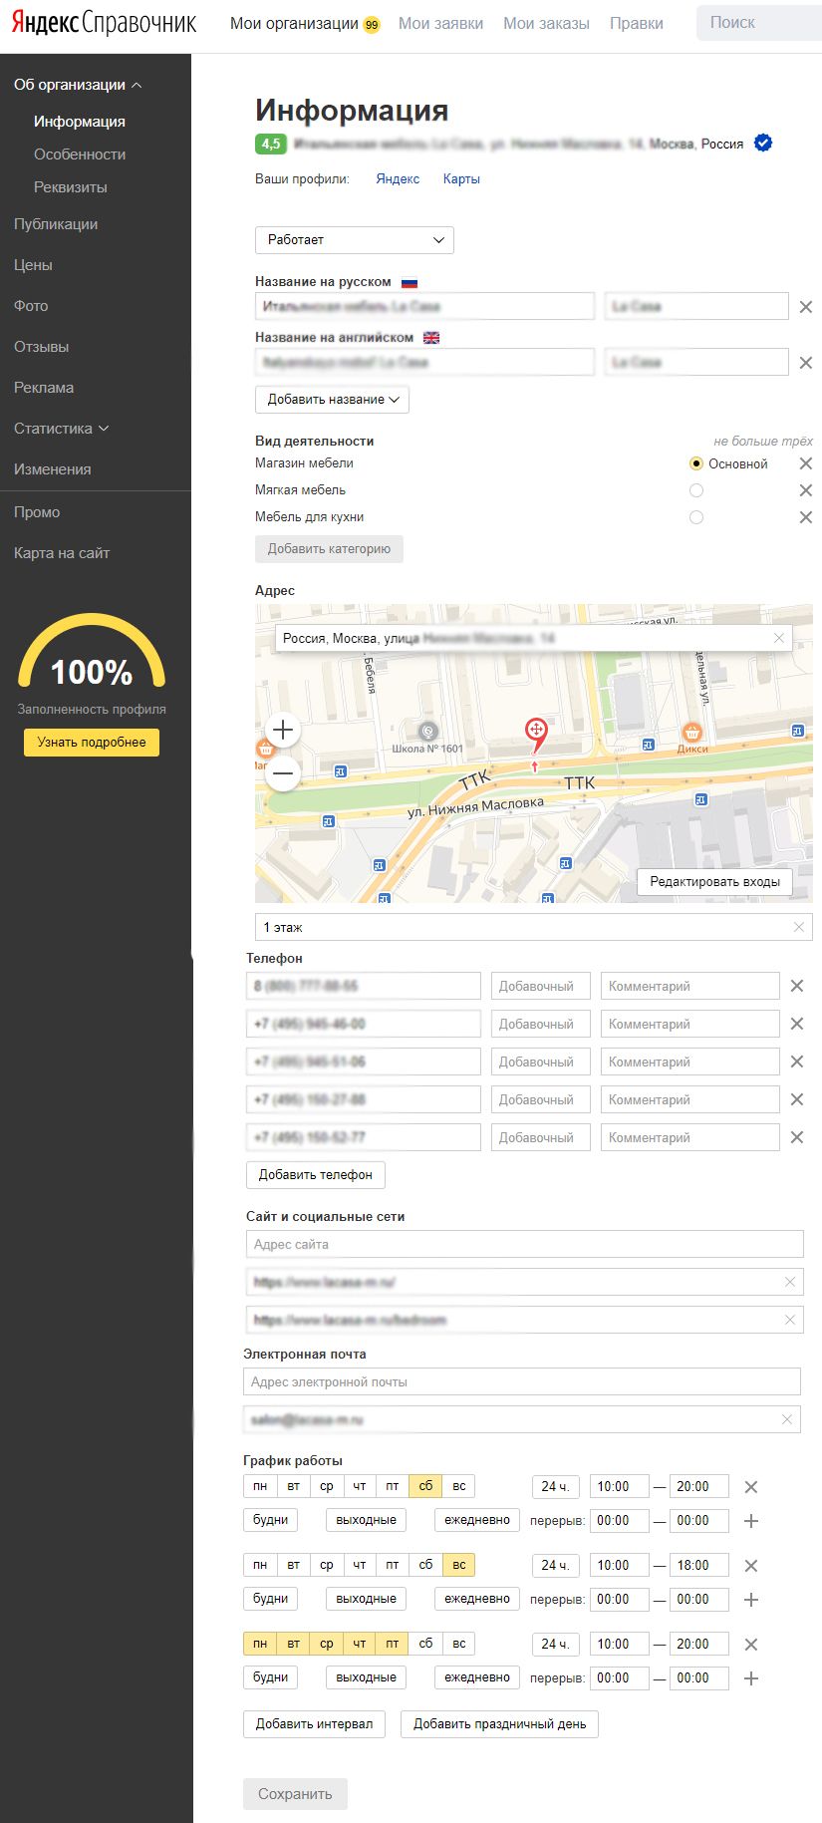Clear the bedroom website URL entry
The width and height of the screenshot is (822, 1823).
click(x=790, y=1320)
